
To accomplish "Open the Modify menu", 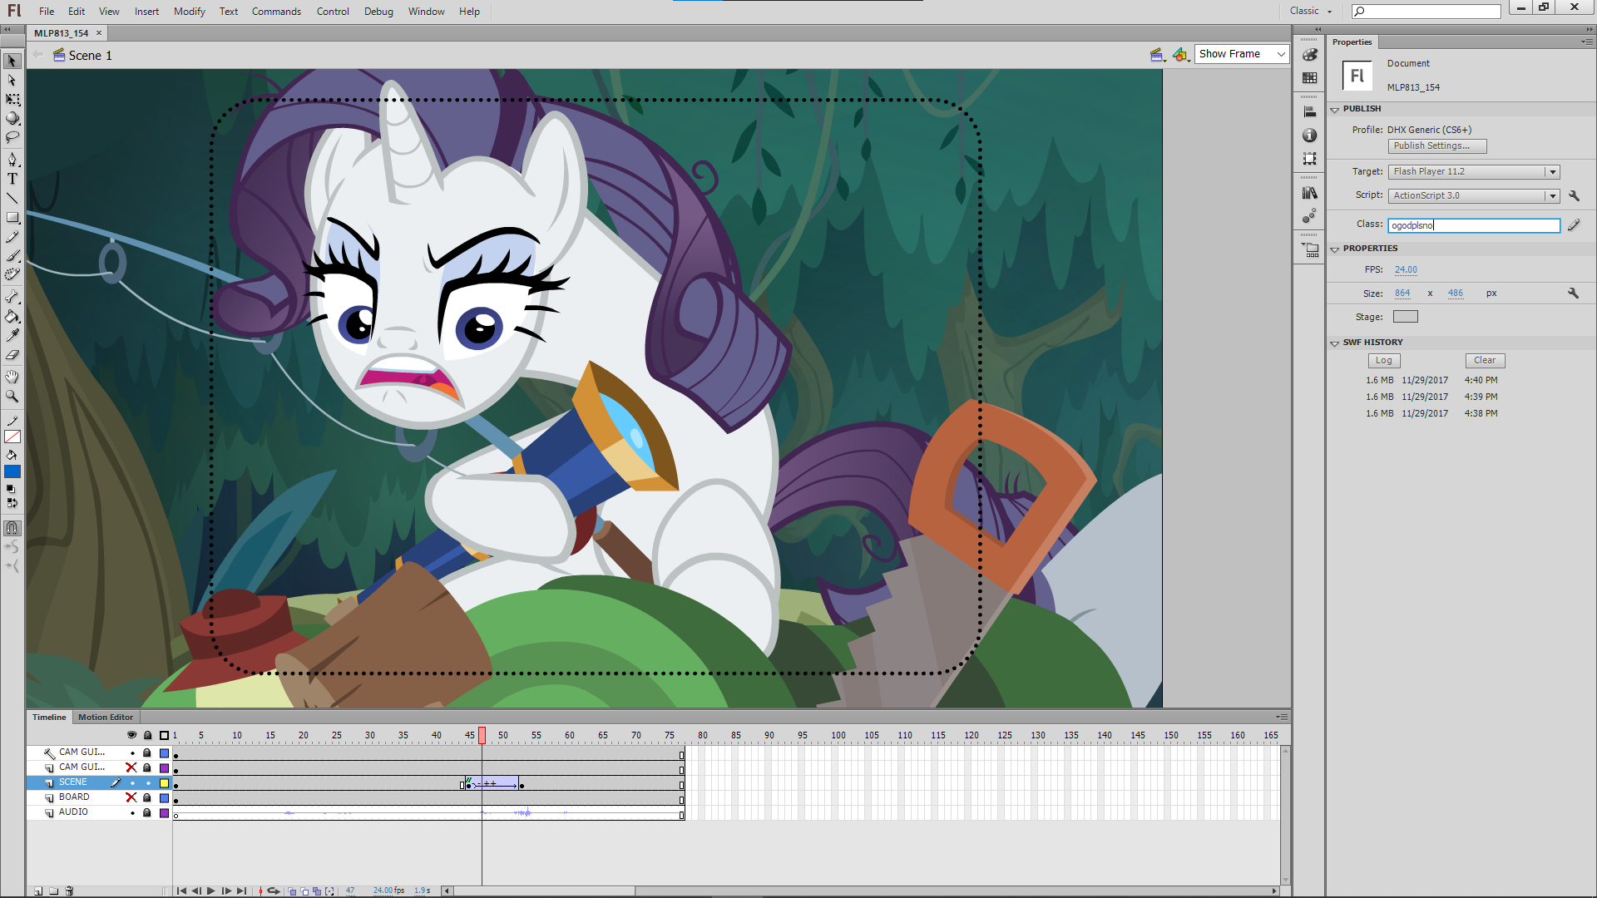I will [189, 12].
